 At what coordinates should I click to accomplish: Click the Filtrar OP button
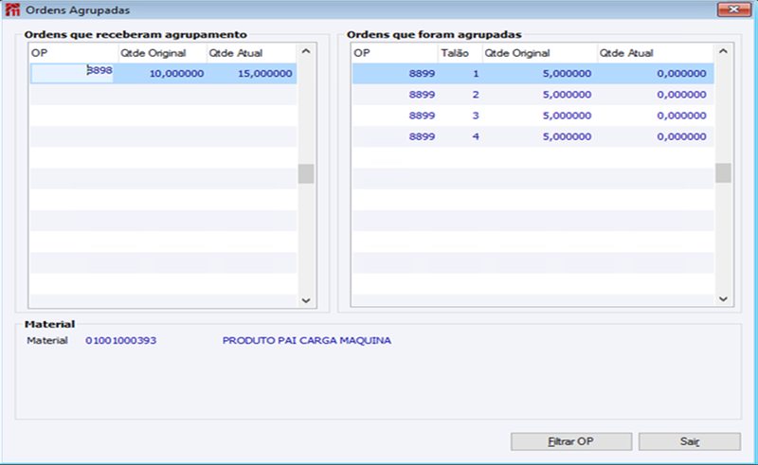click(571, 441)
